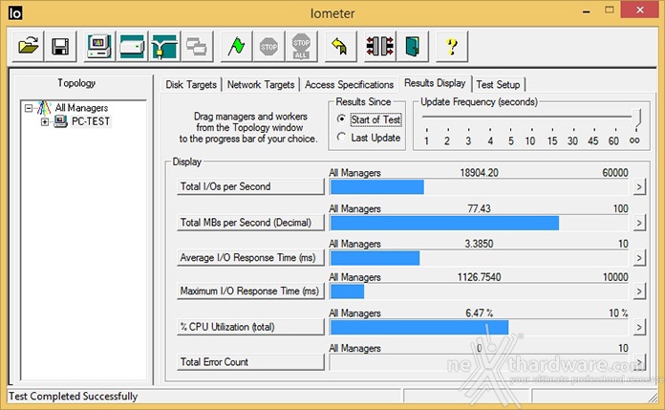
Task: Click the 18904.20 I/Os value
Action: pos(479,173)
